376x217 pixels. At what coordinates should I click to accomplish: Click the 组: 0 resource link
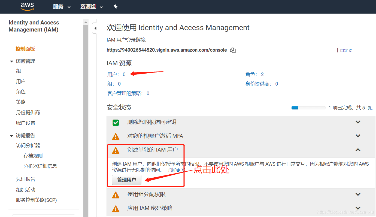[114, 84]
